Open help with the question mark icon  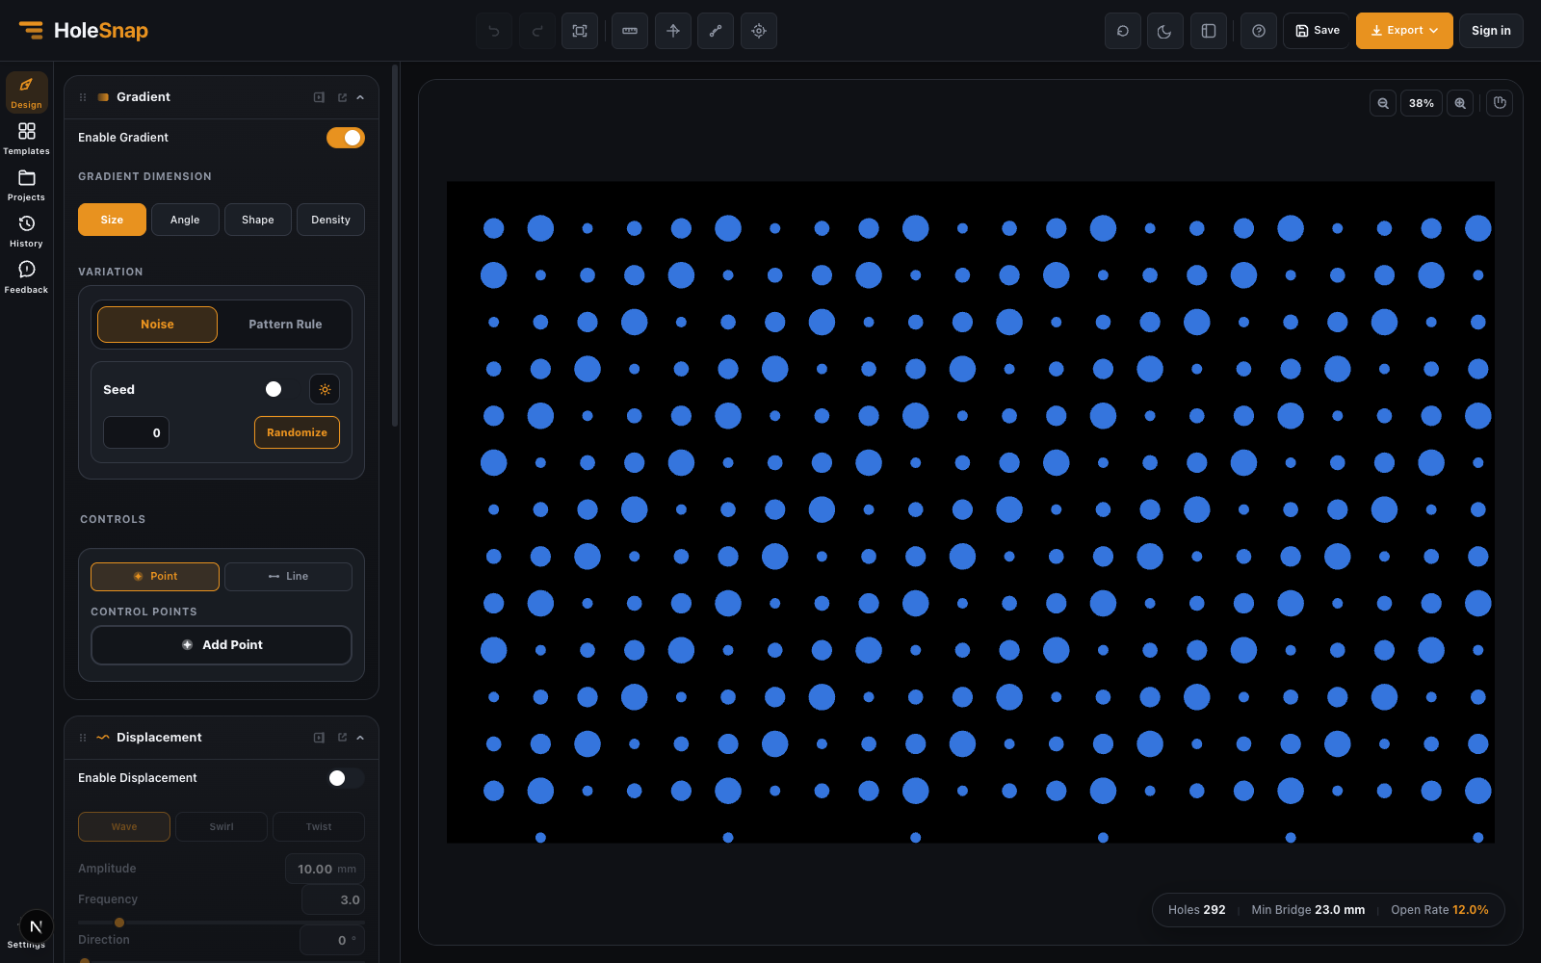pos(1259,31)
